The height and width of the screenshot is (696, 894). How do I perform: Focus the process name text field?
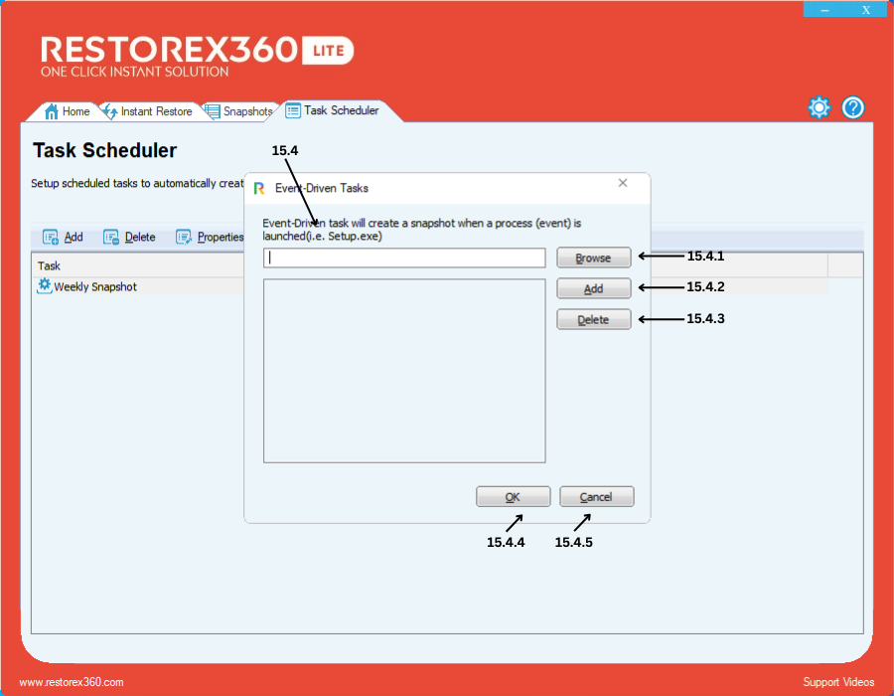coord(404,259)
